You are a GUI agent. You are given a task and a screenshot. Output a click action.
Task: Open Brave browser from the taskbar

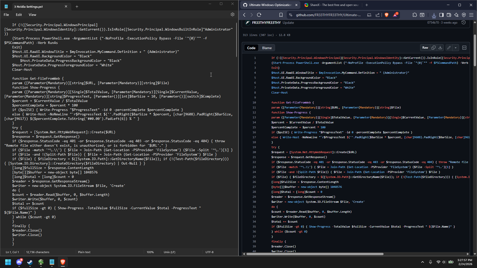click(62, 262)
